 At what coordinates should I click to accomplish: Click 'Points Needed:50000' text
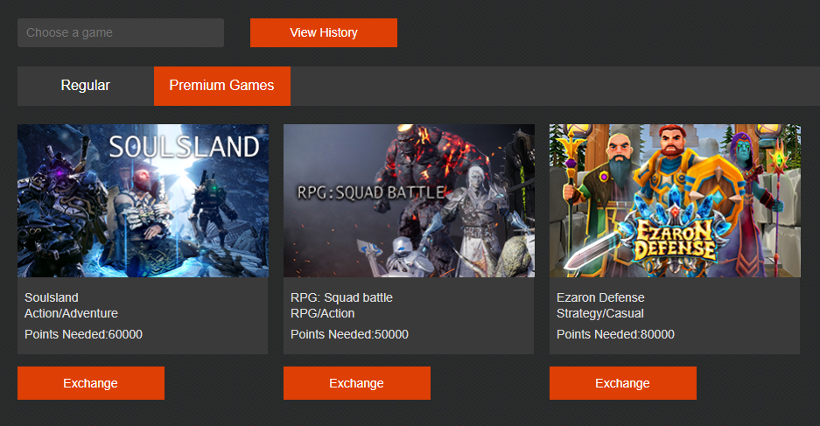coord(349,334)
